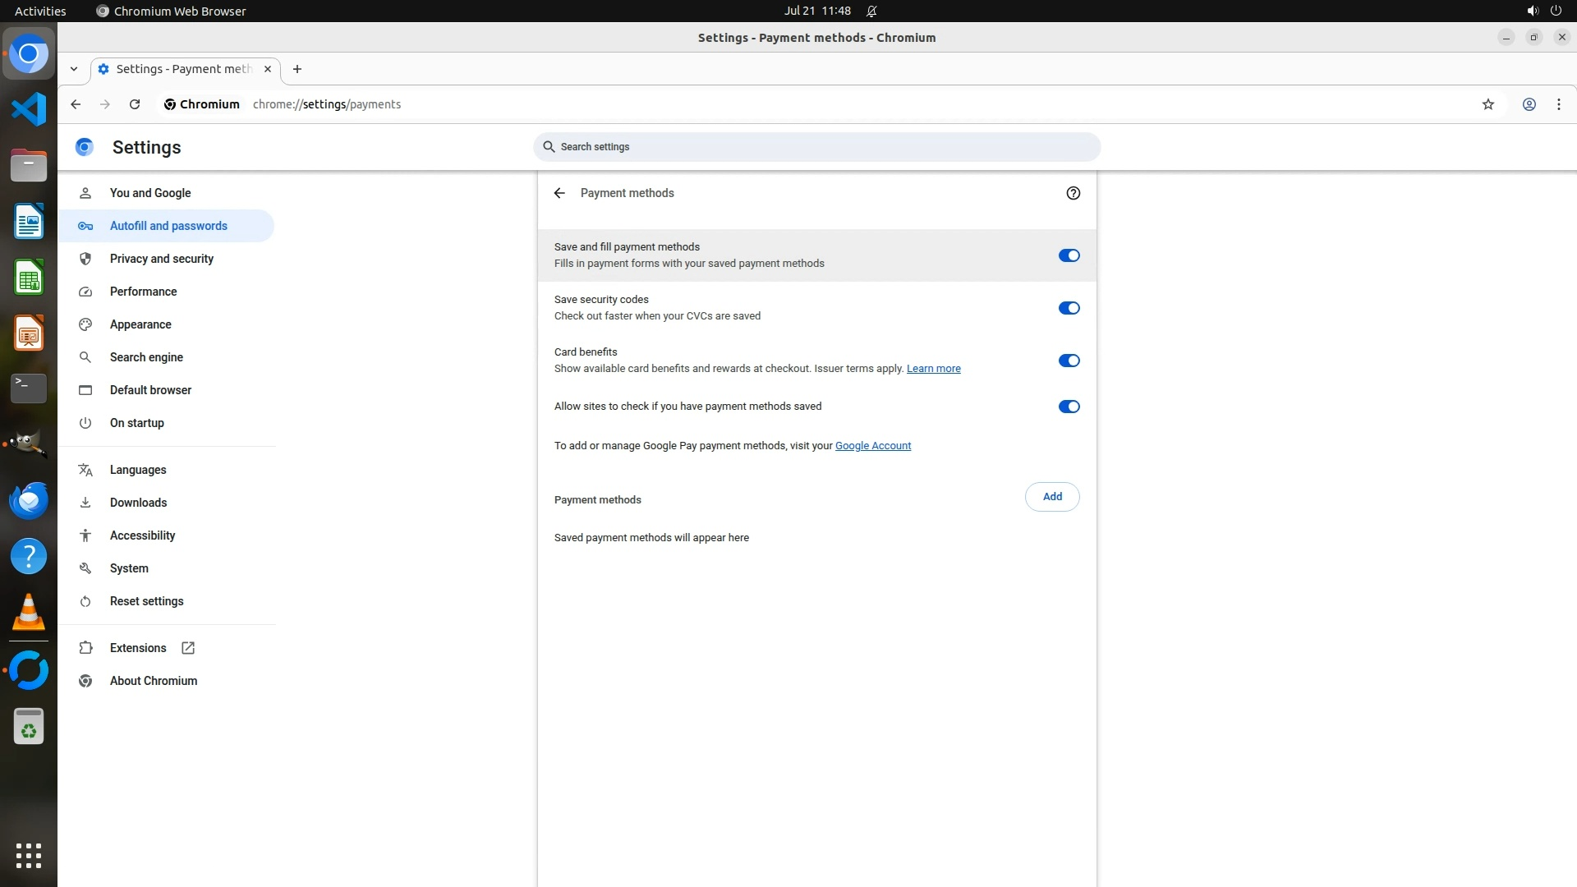Click Add to add a payment method

(x=1052, y=497)
